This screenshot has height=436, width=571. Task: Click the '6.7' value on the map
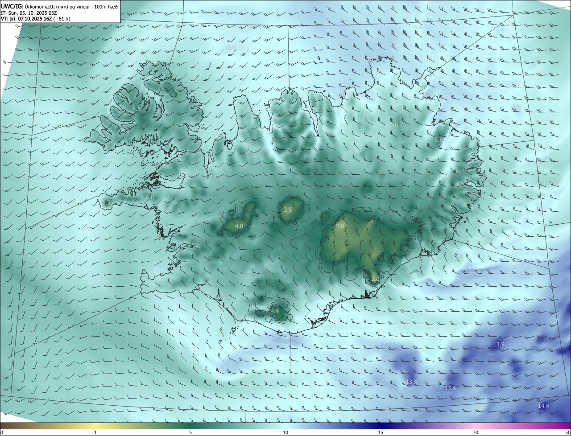coord(399,125)
